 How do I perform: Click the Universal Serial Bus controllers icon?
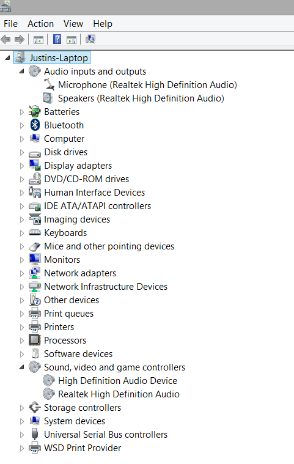coord(35,434)
